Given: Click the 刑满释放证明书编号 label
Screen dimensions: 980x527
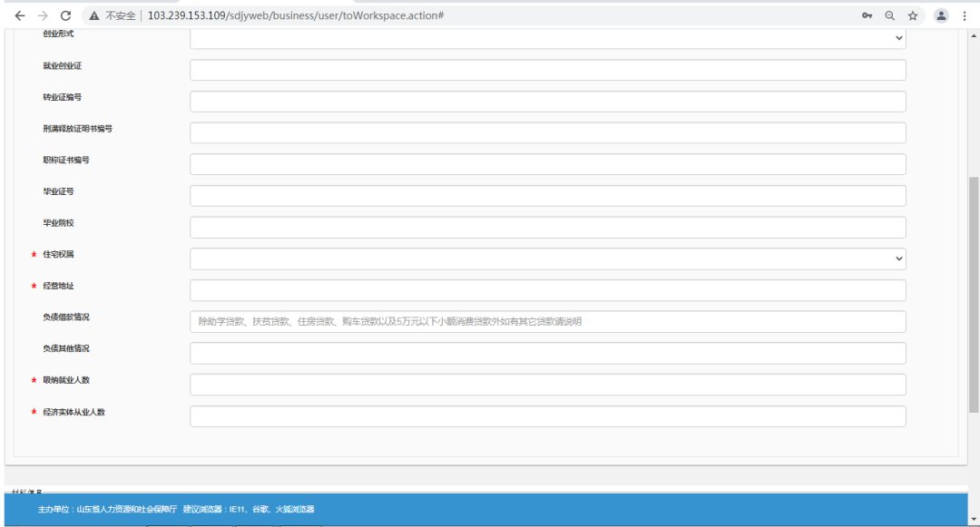Looking at the screenshot, I should (x=77, y=129).
